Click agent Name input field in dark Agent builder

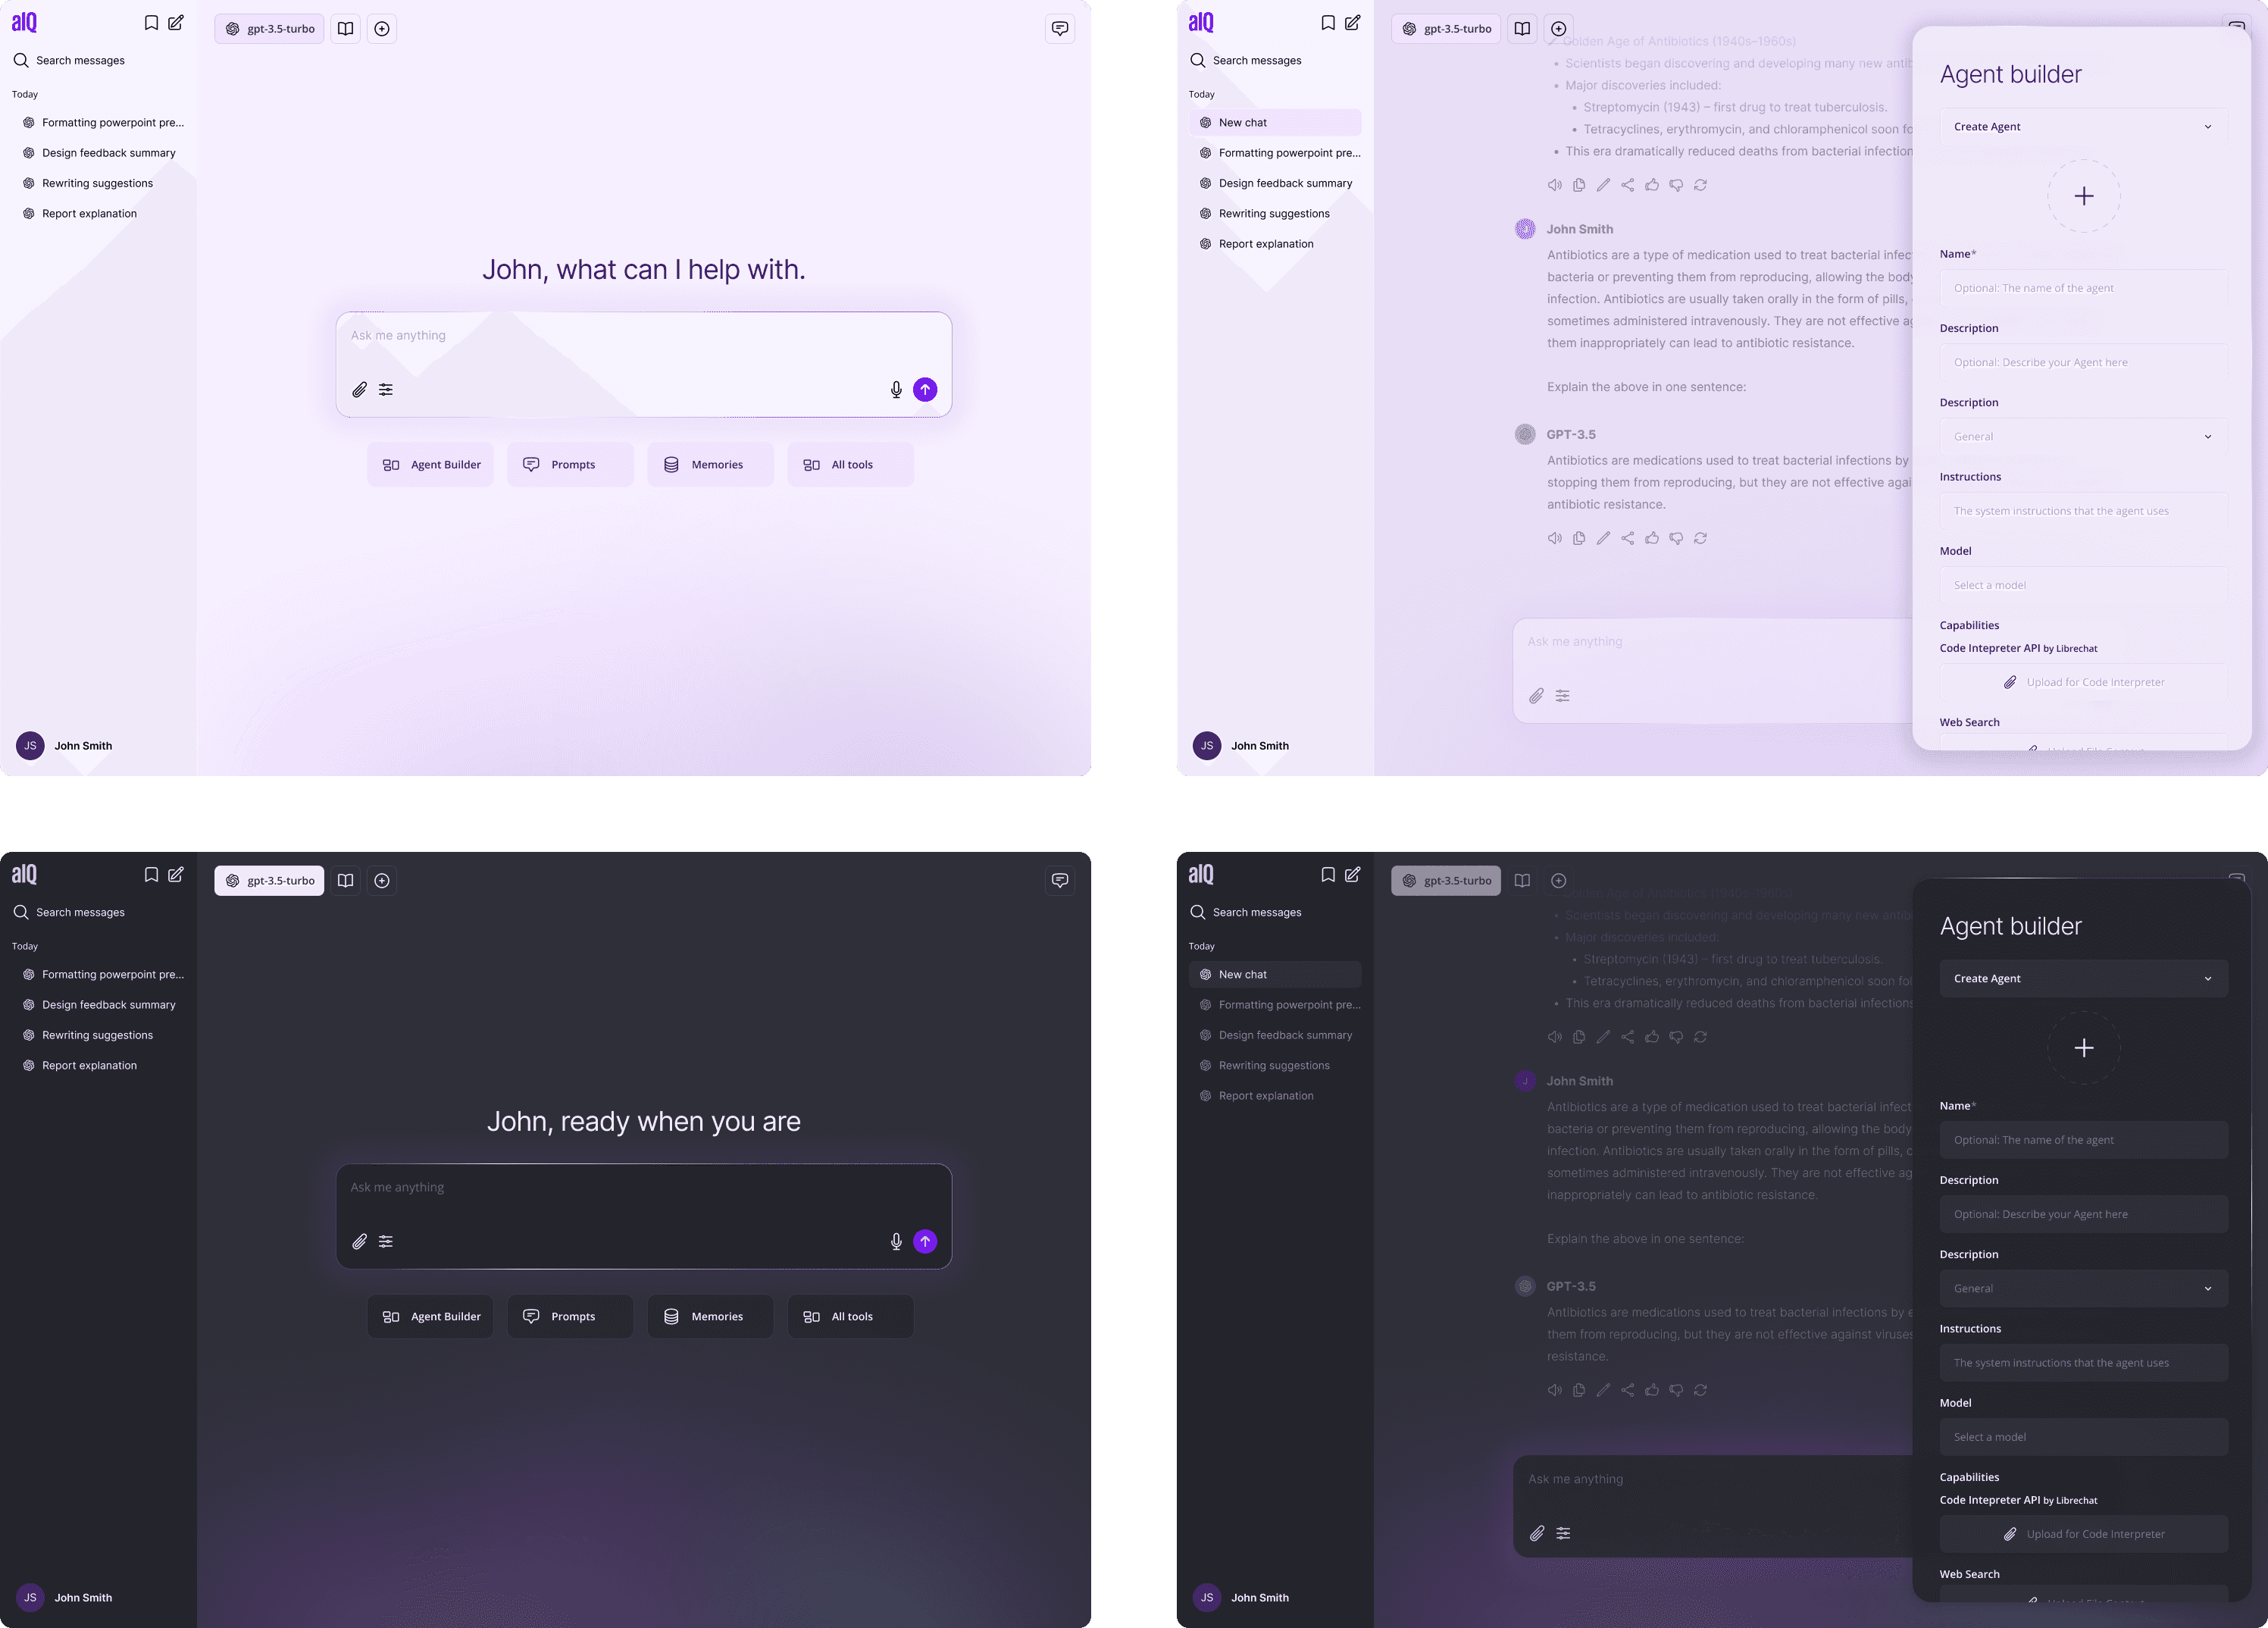click(2084, 1140)
